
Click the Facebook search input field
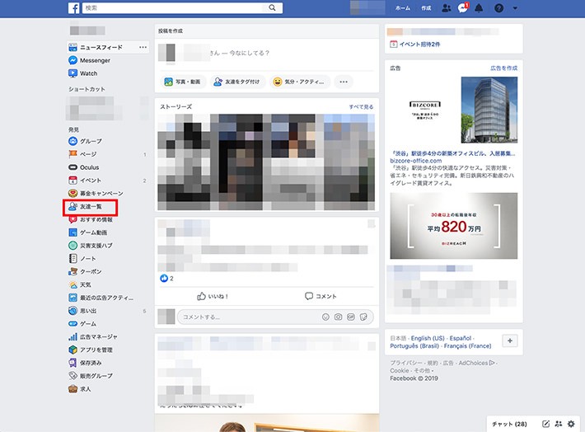(x=173, y=8)
